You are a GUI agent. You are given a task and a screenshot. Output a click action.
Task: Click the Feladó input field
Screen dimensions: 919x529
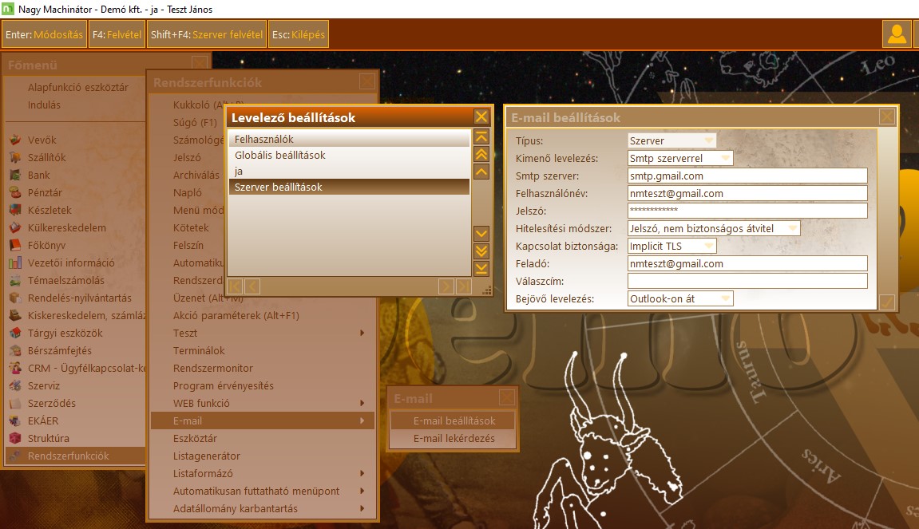click(x=747, y=263)
